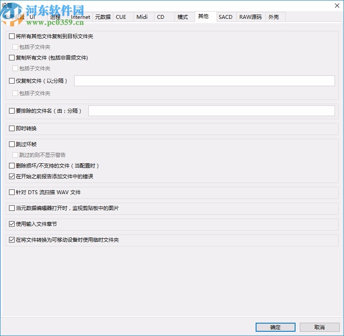Enable clipboard image monitoring for metadata editor
344x336 pixels.
coord(12,208)
